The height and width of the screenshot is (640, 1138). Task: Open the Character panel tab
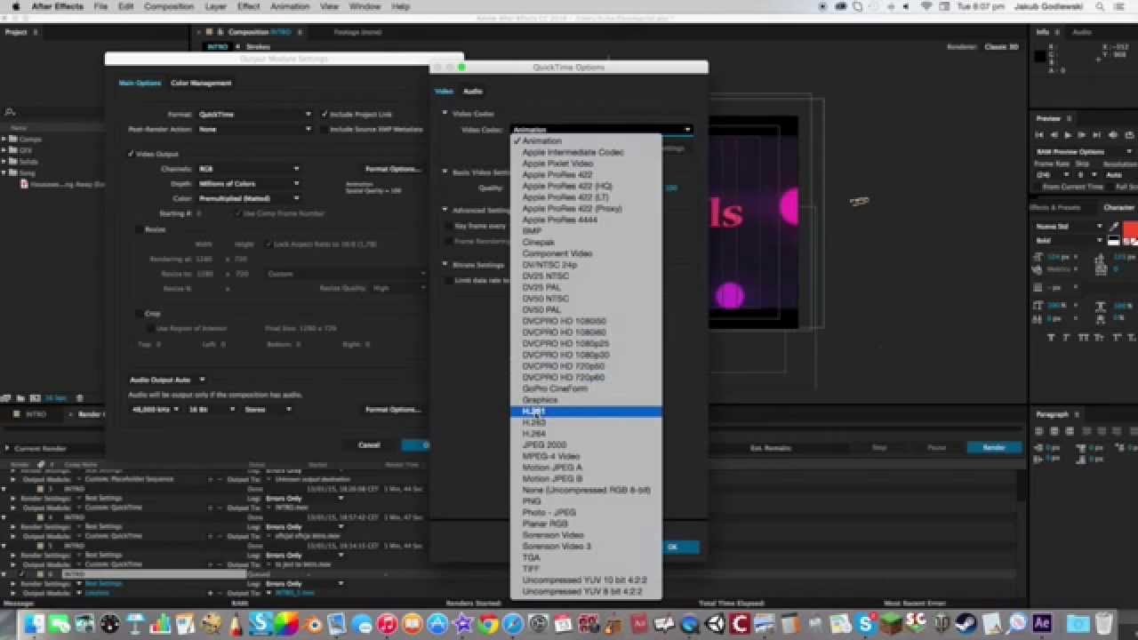coord(1118,208)
